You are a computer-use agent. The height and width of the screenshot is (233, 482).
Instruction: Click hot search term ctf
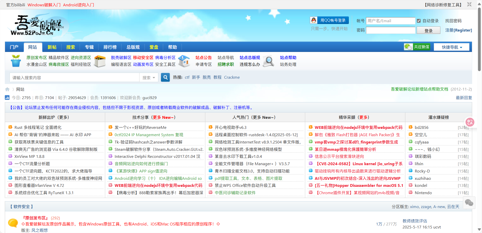coord(187,77)
